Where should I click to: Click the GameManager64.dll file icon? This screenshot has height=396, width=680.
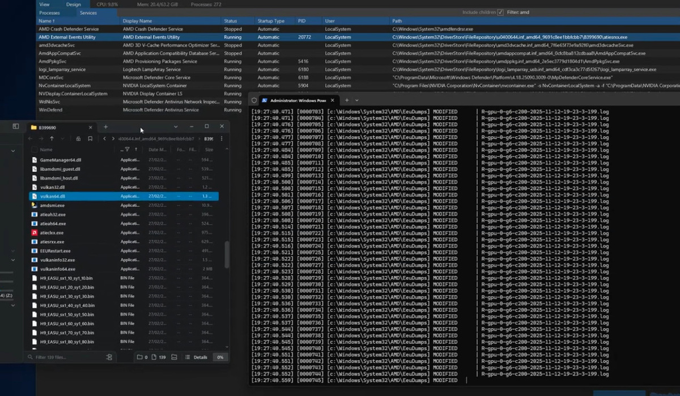[35, 160]
